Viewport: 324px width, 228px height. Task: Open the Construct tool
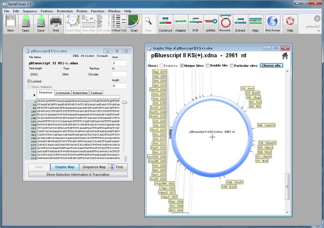[165, 24]
